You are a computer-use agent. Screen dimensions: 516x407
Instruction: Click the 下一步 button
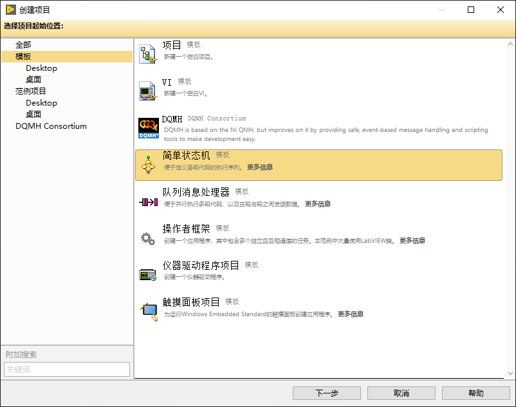[x=327, y=393]
